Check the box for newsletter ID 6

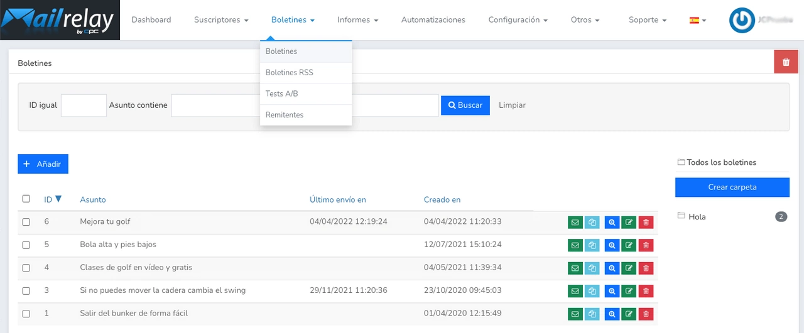tap(26, 222)
